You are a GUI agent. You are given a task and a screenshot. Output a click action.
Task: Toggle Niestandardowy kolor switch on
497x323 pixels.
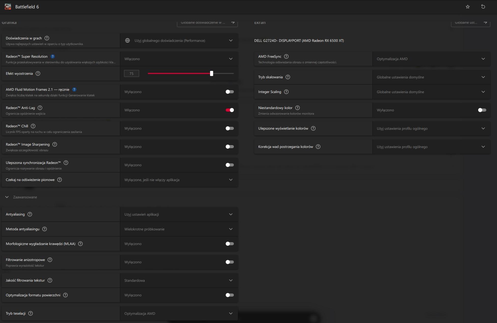click(482, 110)
